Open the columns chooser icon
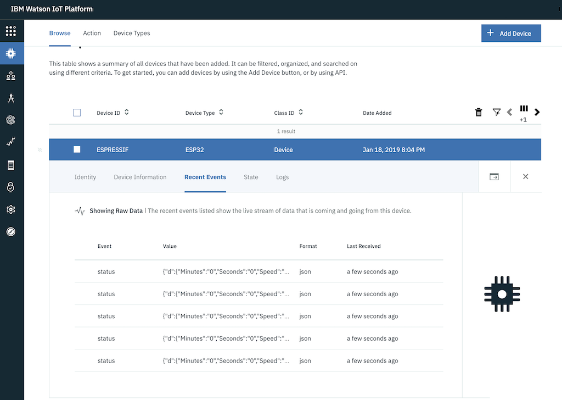The height and width of the screenshot is (400, 562). tap(524, 108)
